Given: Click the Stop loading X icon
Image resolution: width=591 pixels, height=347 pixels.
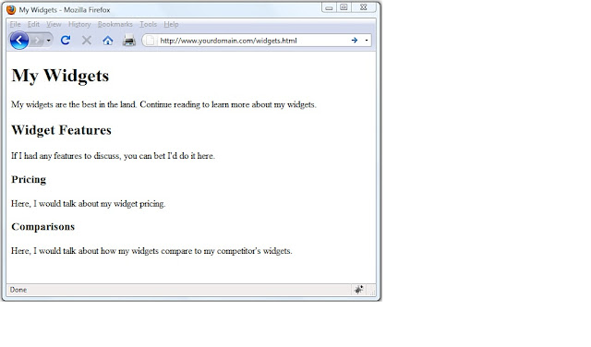Looking at the screenshot, I should 87,41.
